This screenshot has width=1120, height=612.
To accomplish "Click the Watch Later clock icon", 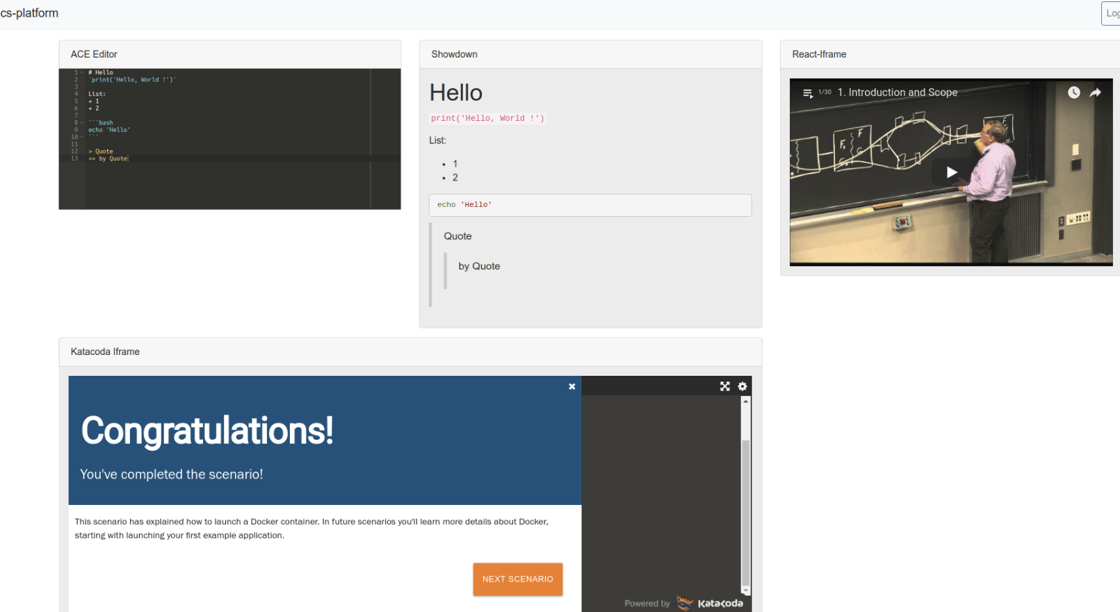I will click(1074, 92).
